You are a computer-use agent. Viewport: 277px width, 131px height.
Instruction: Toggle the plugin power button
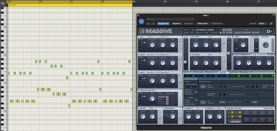click(x=141, y=21)
